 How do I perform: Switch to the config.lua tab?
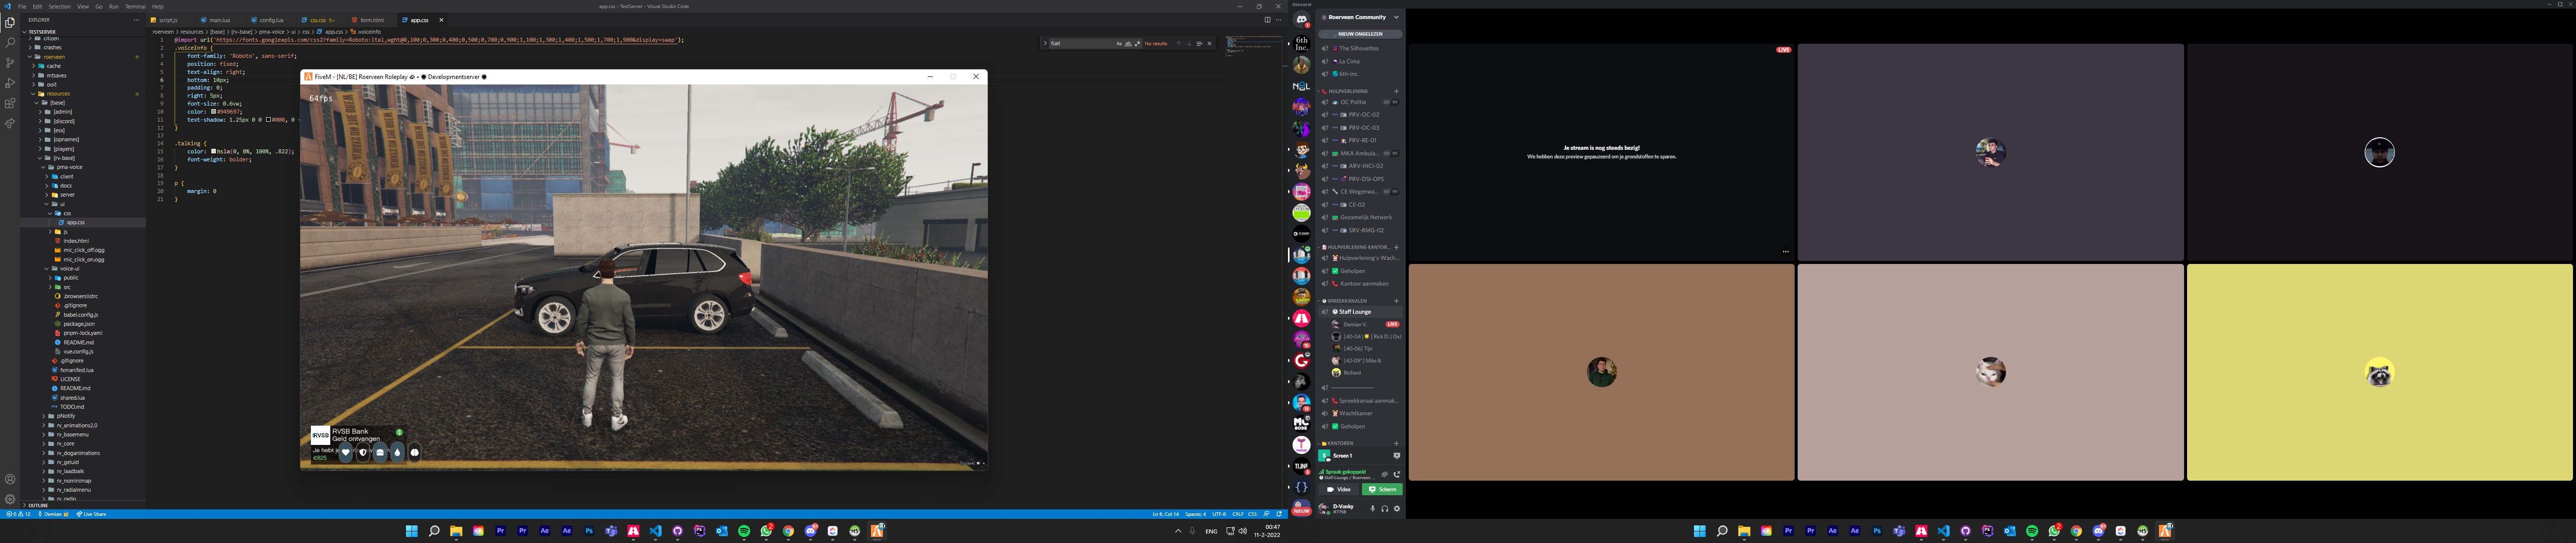click(270, 20)
